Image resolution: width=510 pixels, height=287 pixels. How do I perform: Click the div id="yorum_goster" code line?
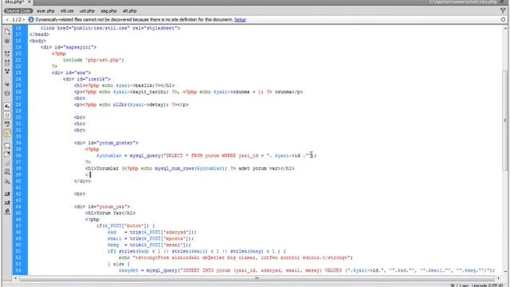[x=106, y=143]
